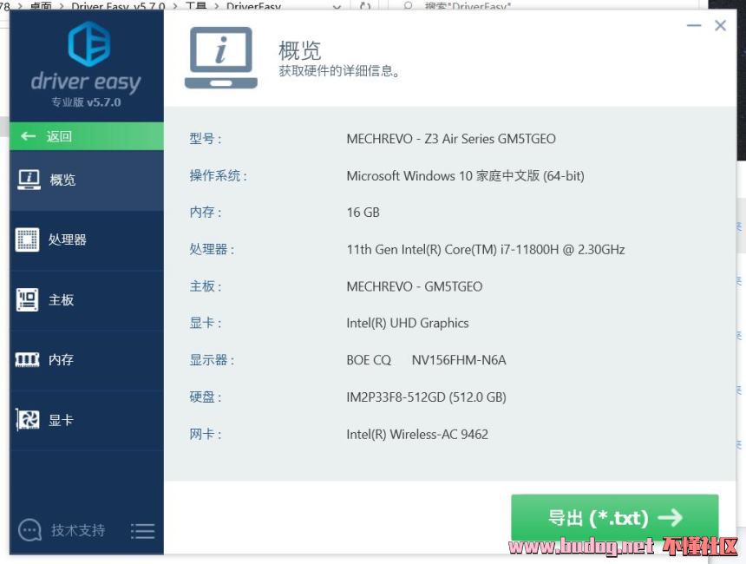Click the driver easy wordmark text
This screenshot has height=564, width=746.
pyautogui.click(x=86, y=82)
